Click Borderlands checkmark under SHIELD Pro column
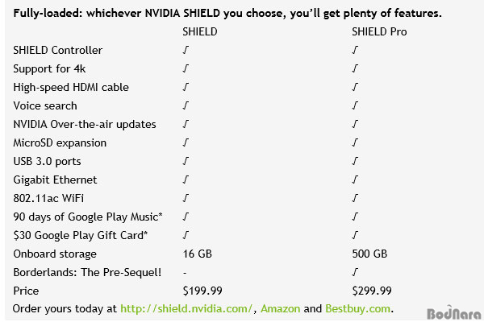This screenshot has height=322, width=484. click(355, 272)
